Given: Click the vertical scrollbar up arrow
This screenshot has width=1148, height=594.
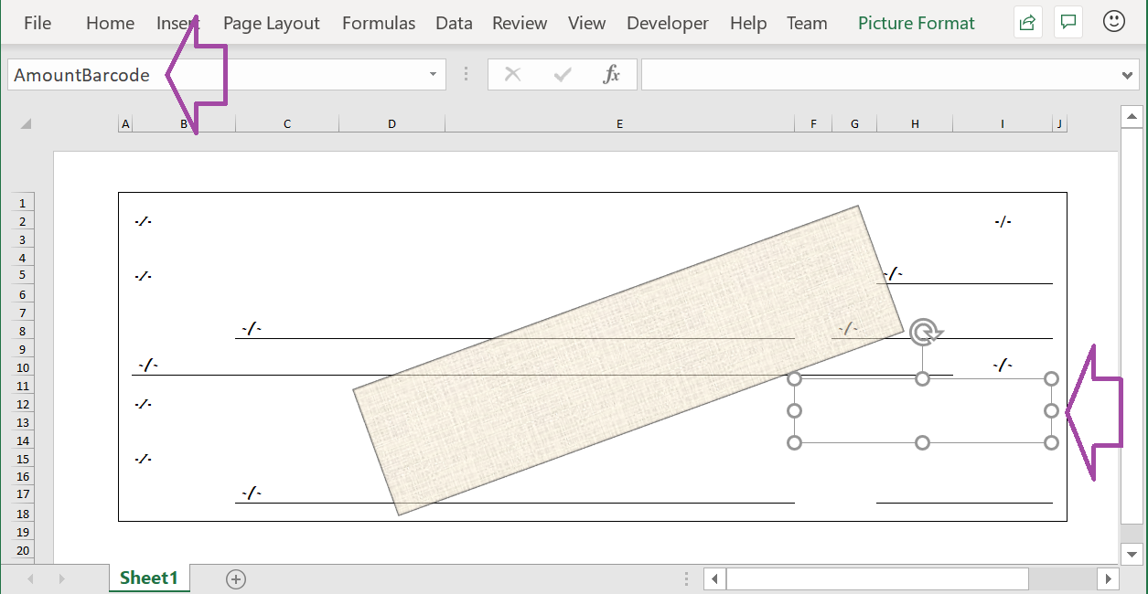Looking at the screenshot, I should point(1132,117).
